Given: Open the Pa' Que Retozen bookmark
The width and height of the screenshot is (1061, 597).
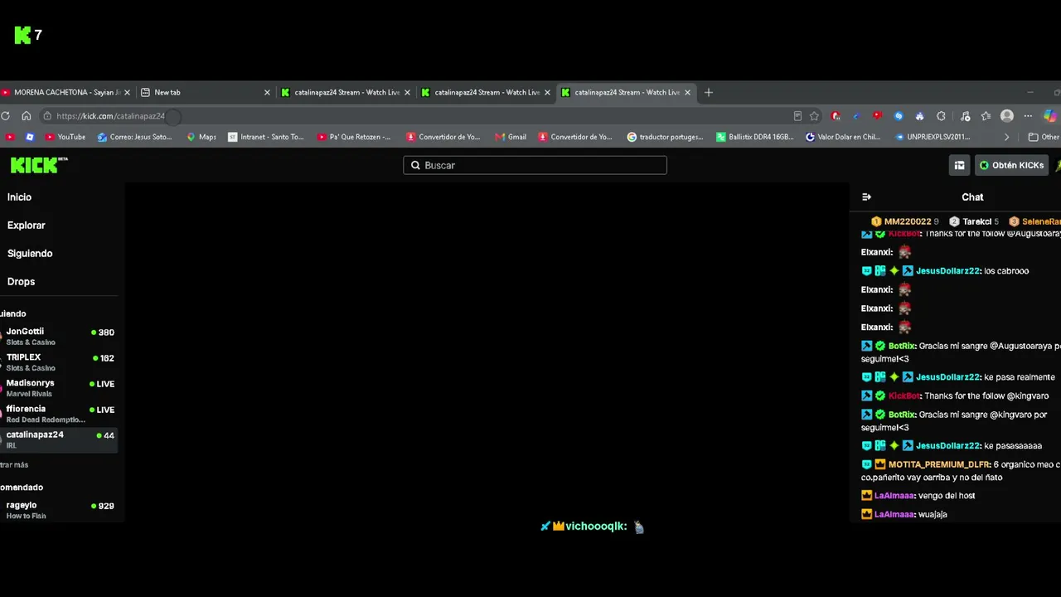Looking at the screenshot, I should 354,137.
